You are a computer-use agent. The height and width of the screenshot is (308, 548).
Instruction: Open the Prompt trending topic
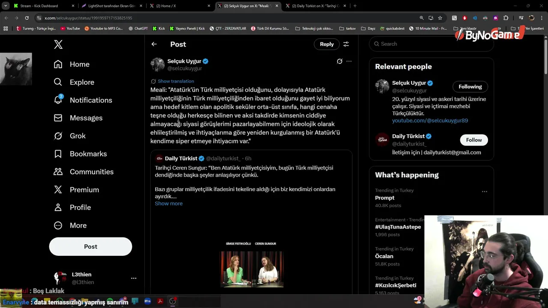[x=385, y=198]
